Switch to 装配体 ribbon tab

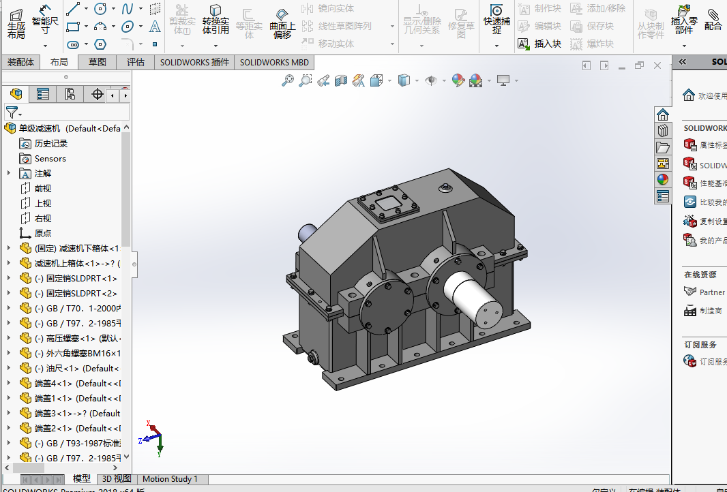click(20, 62)
